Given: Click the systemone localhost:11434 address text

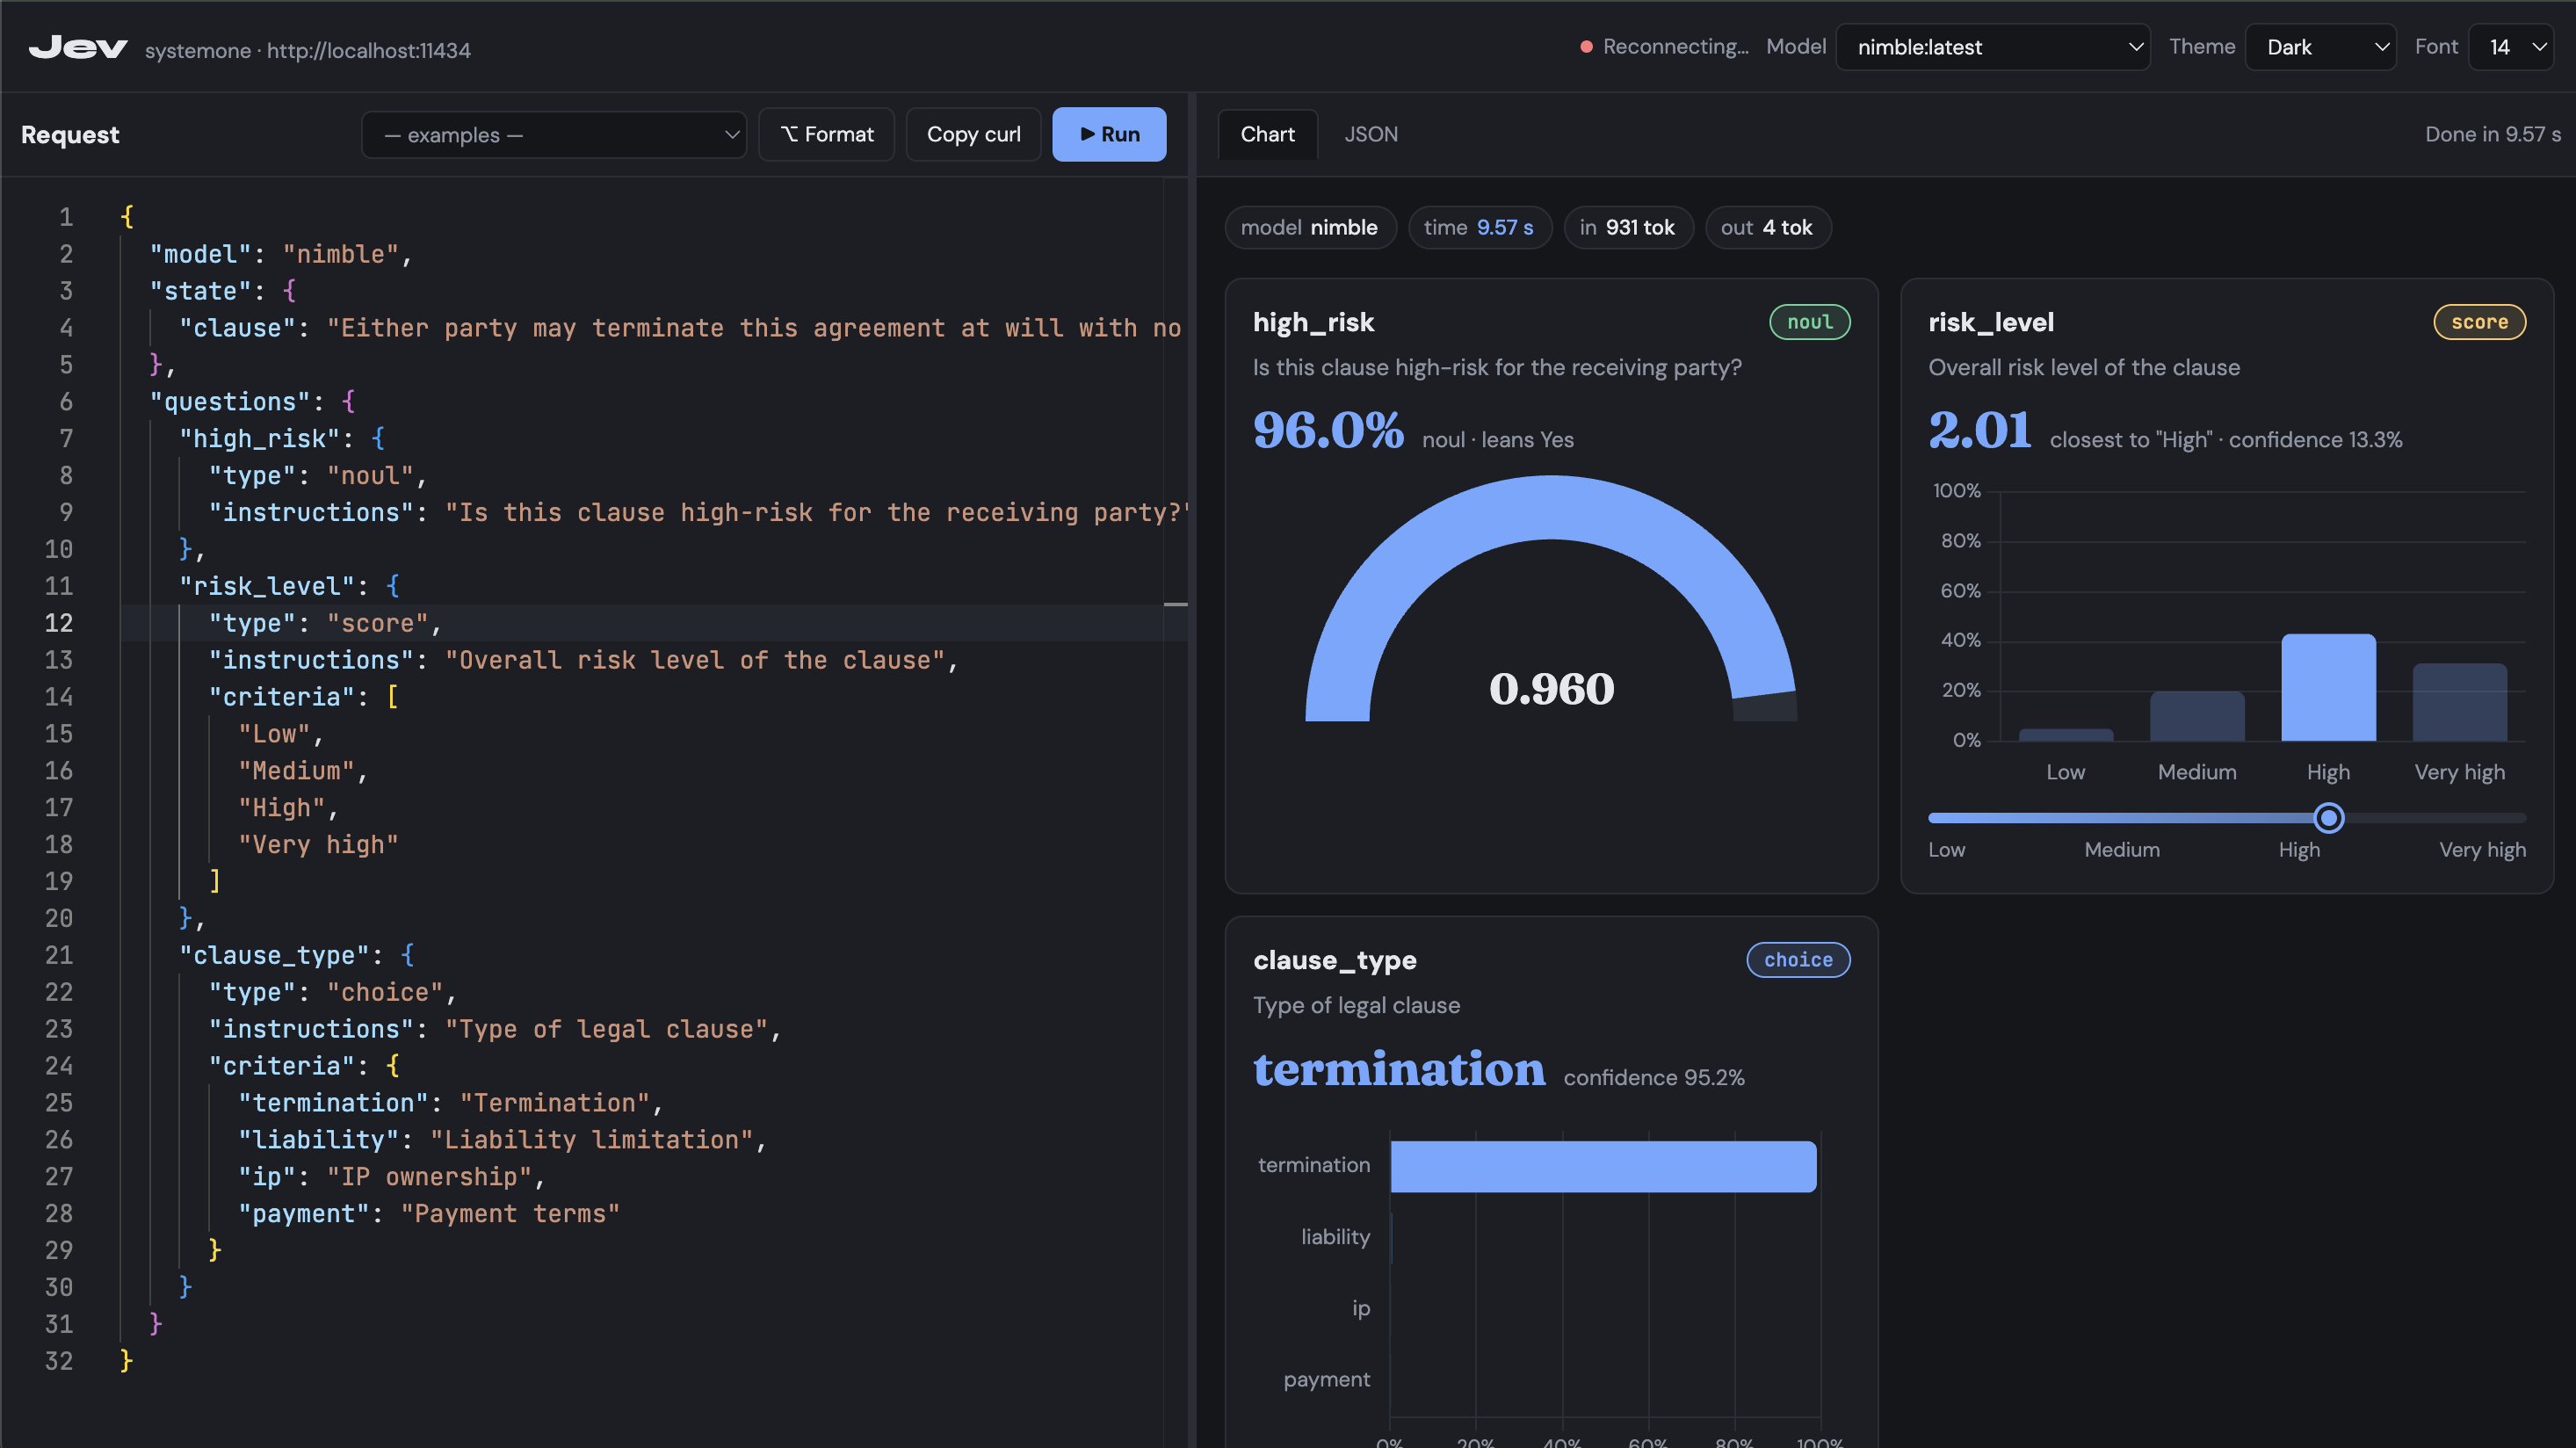Looking at the screenshot, I should (x=307, y=50).
